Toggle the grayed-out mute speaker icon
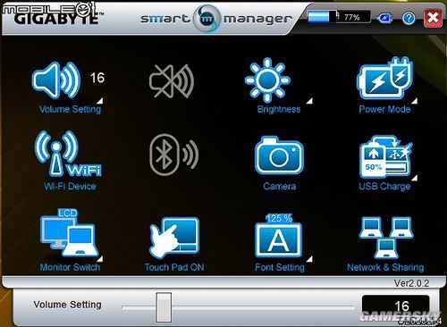This screenshot has height=327, width=447. 172,81
